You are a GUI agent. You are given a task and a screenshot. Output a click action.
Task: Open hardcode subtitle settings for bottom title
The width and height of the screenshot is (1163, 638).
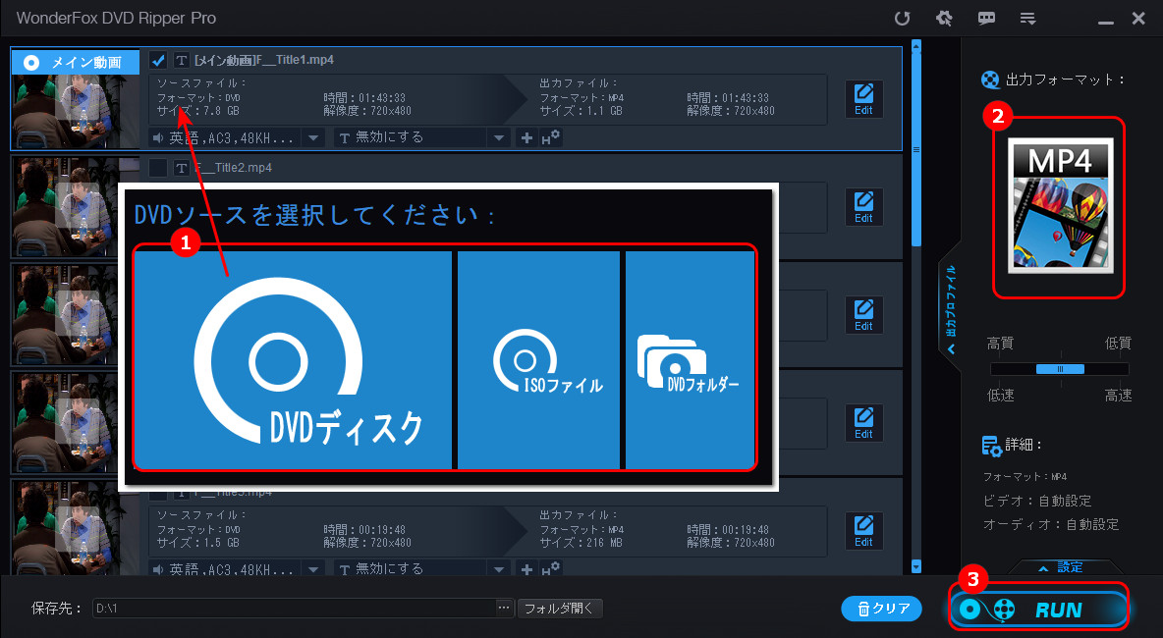[x=550, y=569]
